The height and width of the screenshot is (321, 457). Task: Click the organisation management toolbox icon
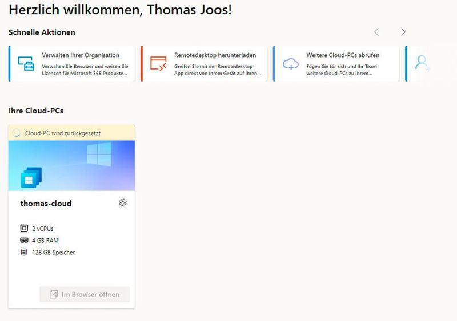tap(26, 63)
